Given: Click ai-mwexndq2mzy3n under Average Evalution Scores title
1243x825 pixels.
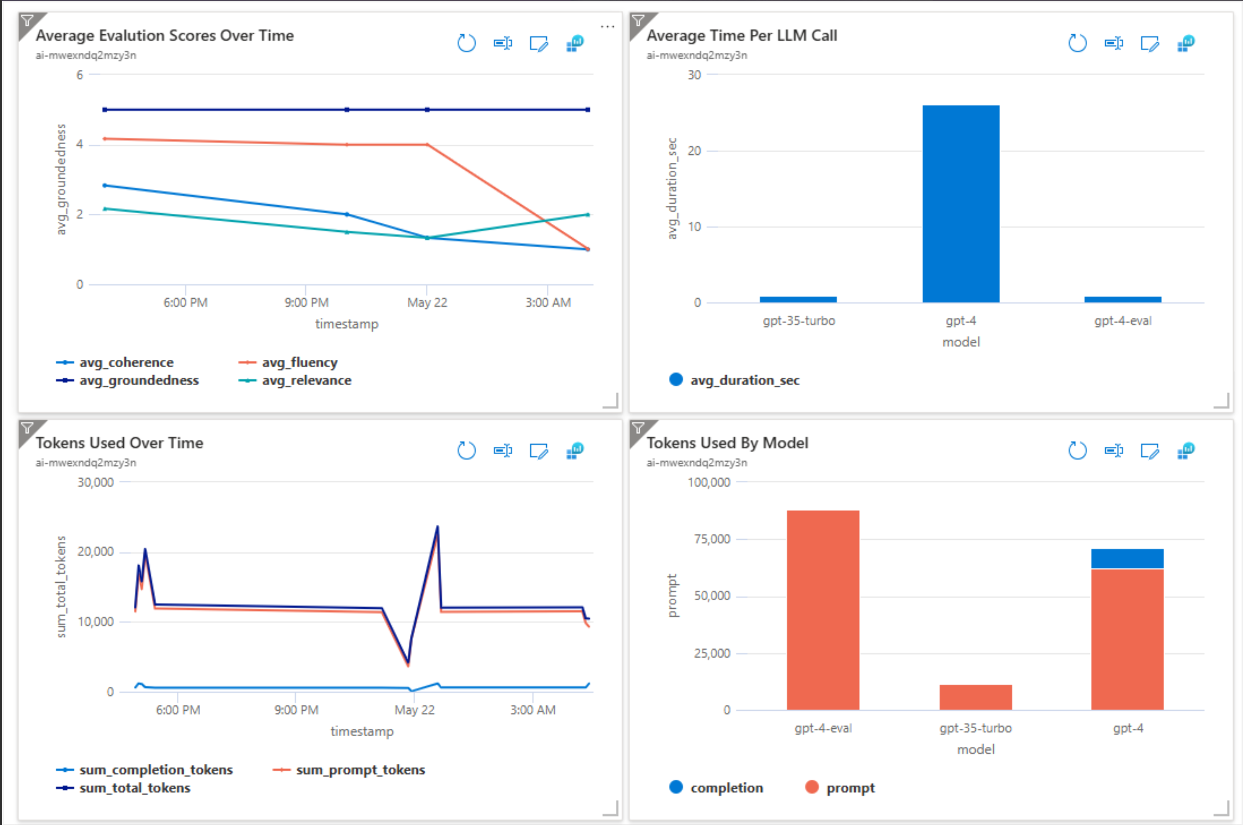Looking at the screenshot, I should [86, 55].
